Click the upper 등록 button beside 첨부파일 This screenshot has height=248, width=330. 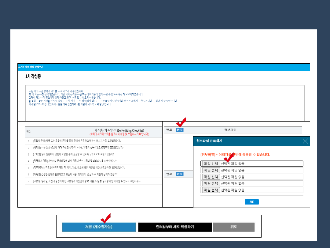coord(180,130)
